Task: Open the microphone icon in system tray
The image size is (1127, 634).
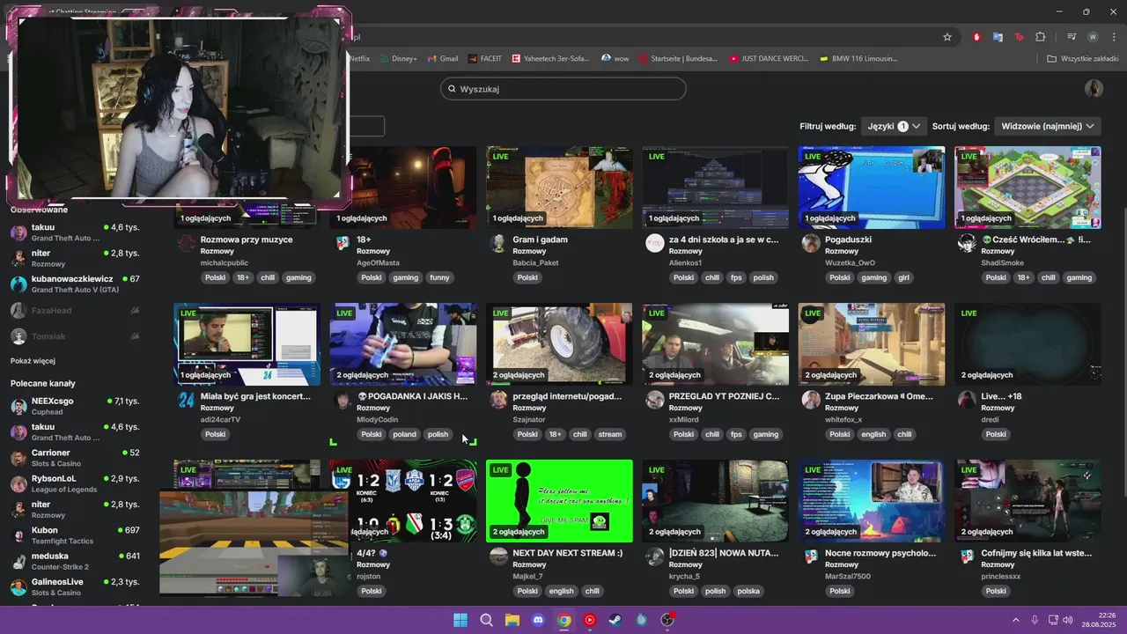Action: [1035, 620]
